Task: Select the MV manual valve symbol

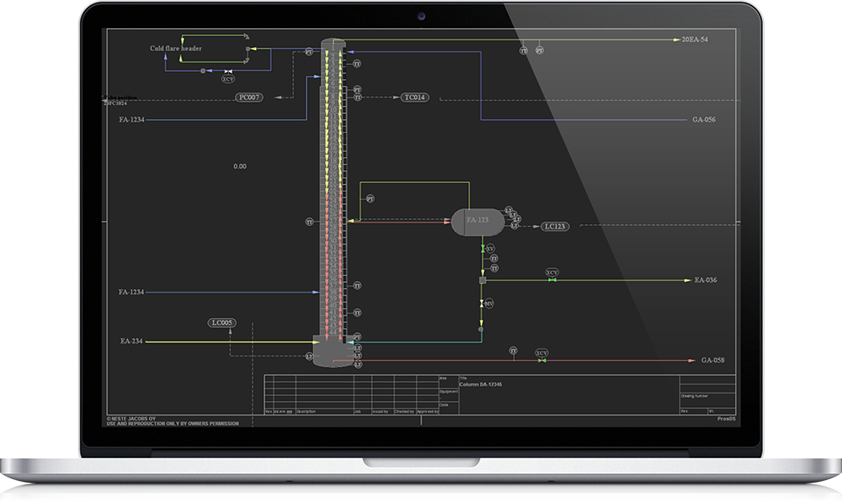Action: coord(489,303)
